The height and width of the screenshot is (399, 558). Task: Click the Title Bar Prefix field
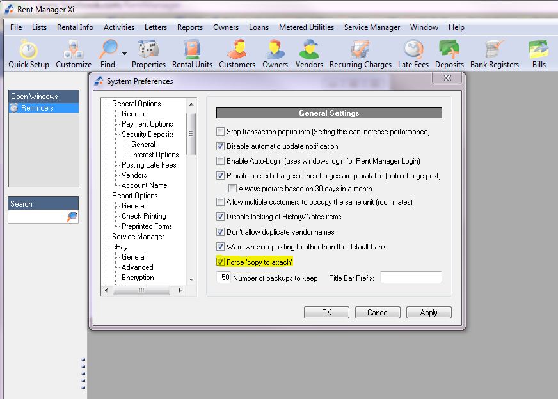[411, 278]
